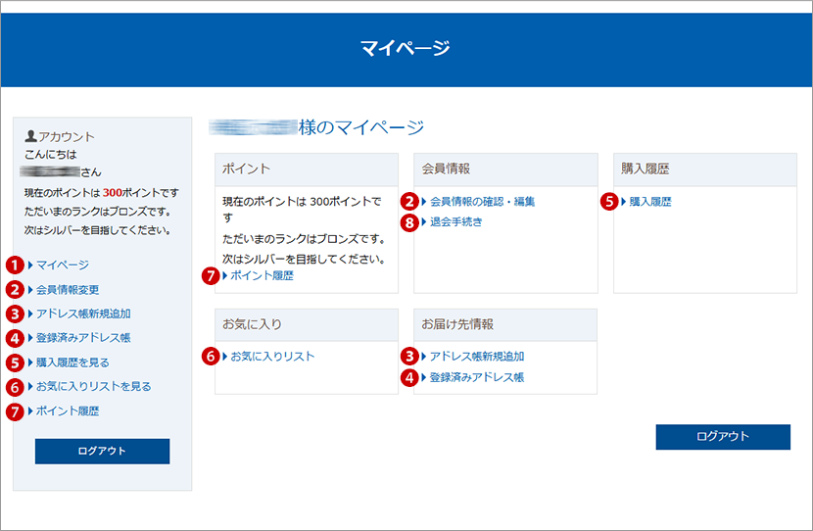Click the 会員情報 card header
Image resolution: width=813 pixels, height=531 pixels.
click(505, 169)
